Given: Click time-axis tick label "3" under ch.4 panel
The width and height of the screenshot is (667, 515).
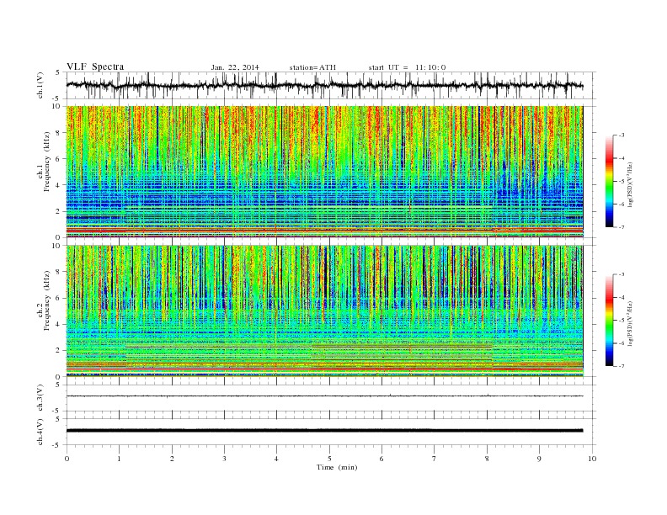Looking at the screenshot, I should tap(225, 459).
